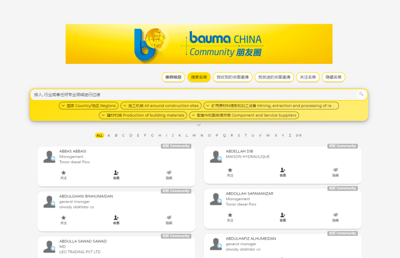
Task: Select the 0-9 alphabet filter
Action: click(298, 135)
